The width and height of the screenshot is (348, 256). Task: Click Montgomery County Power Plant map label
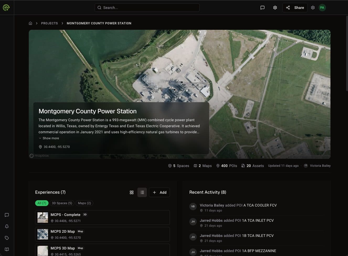(x=195, y=85)
